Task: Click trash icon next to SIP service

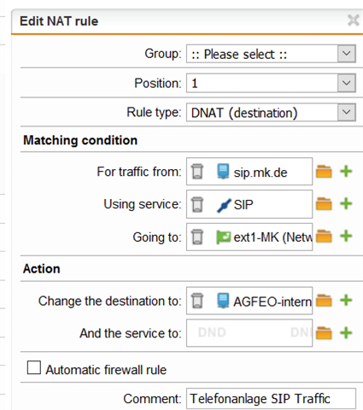Action: [197, 204]
